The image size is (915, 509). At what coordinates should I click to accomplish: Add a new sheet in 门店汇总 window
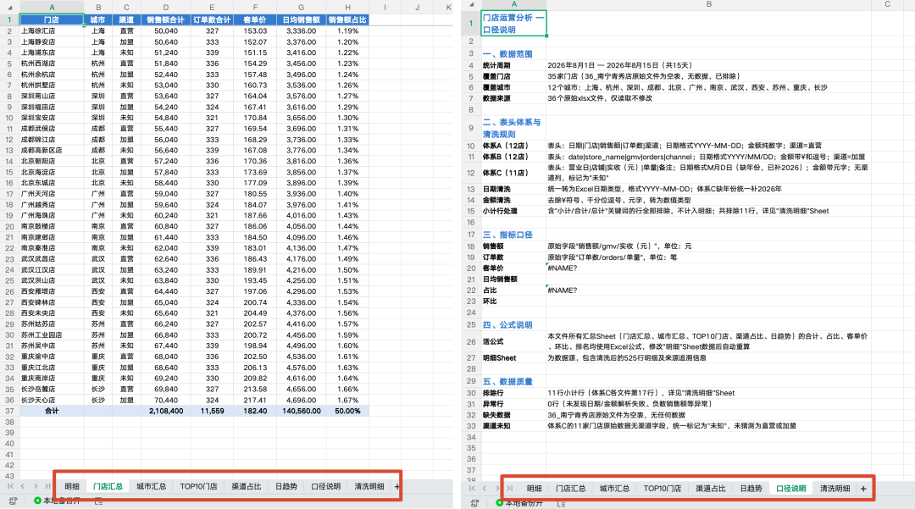397,486
